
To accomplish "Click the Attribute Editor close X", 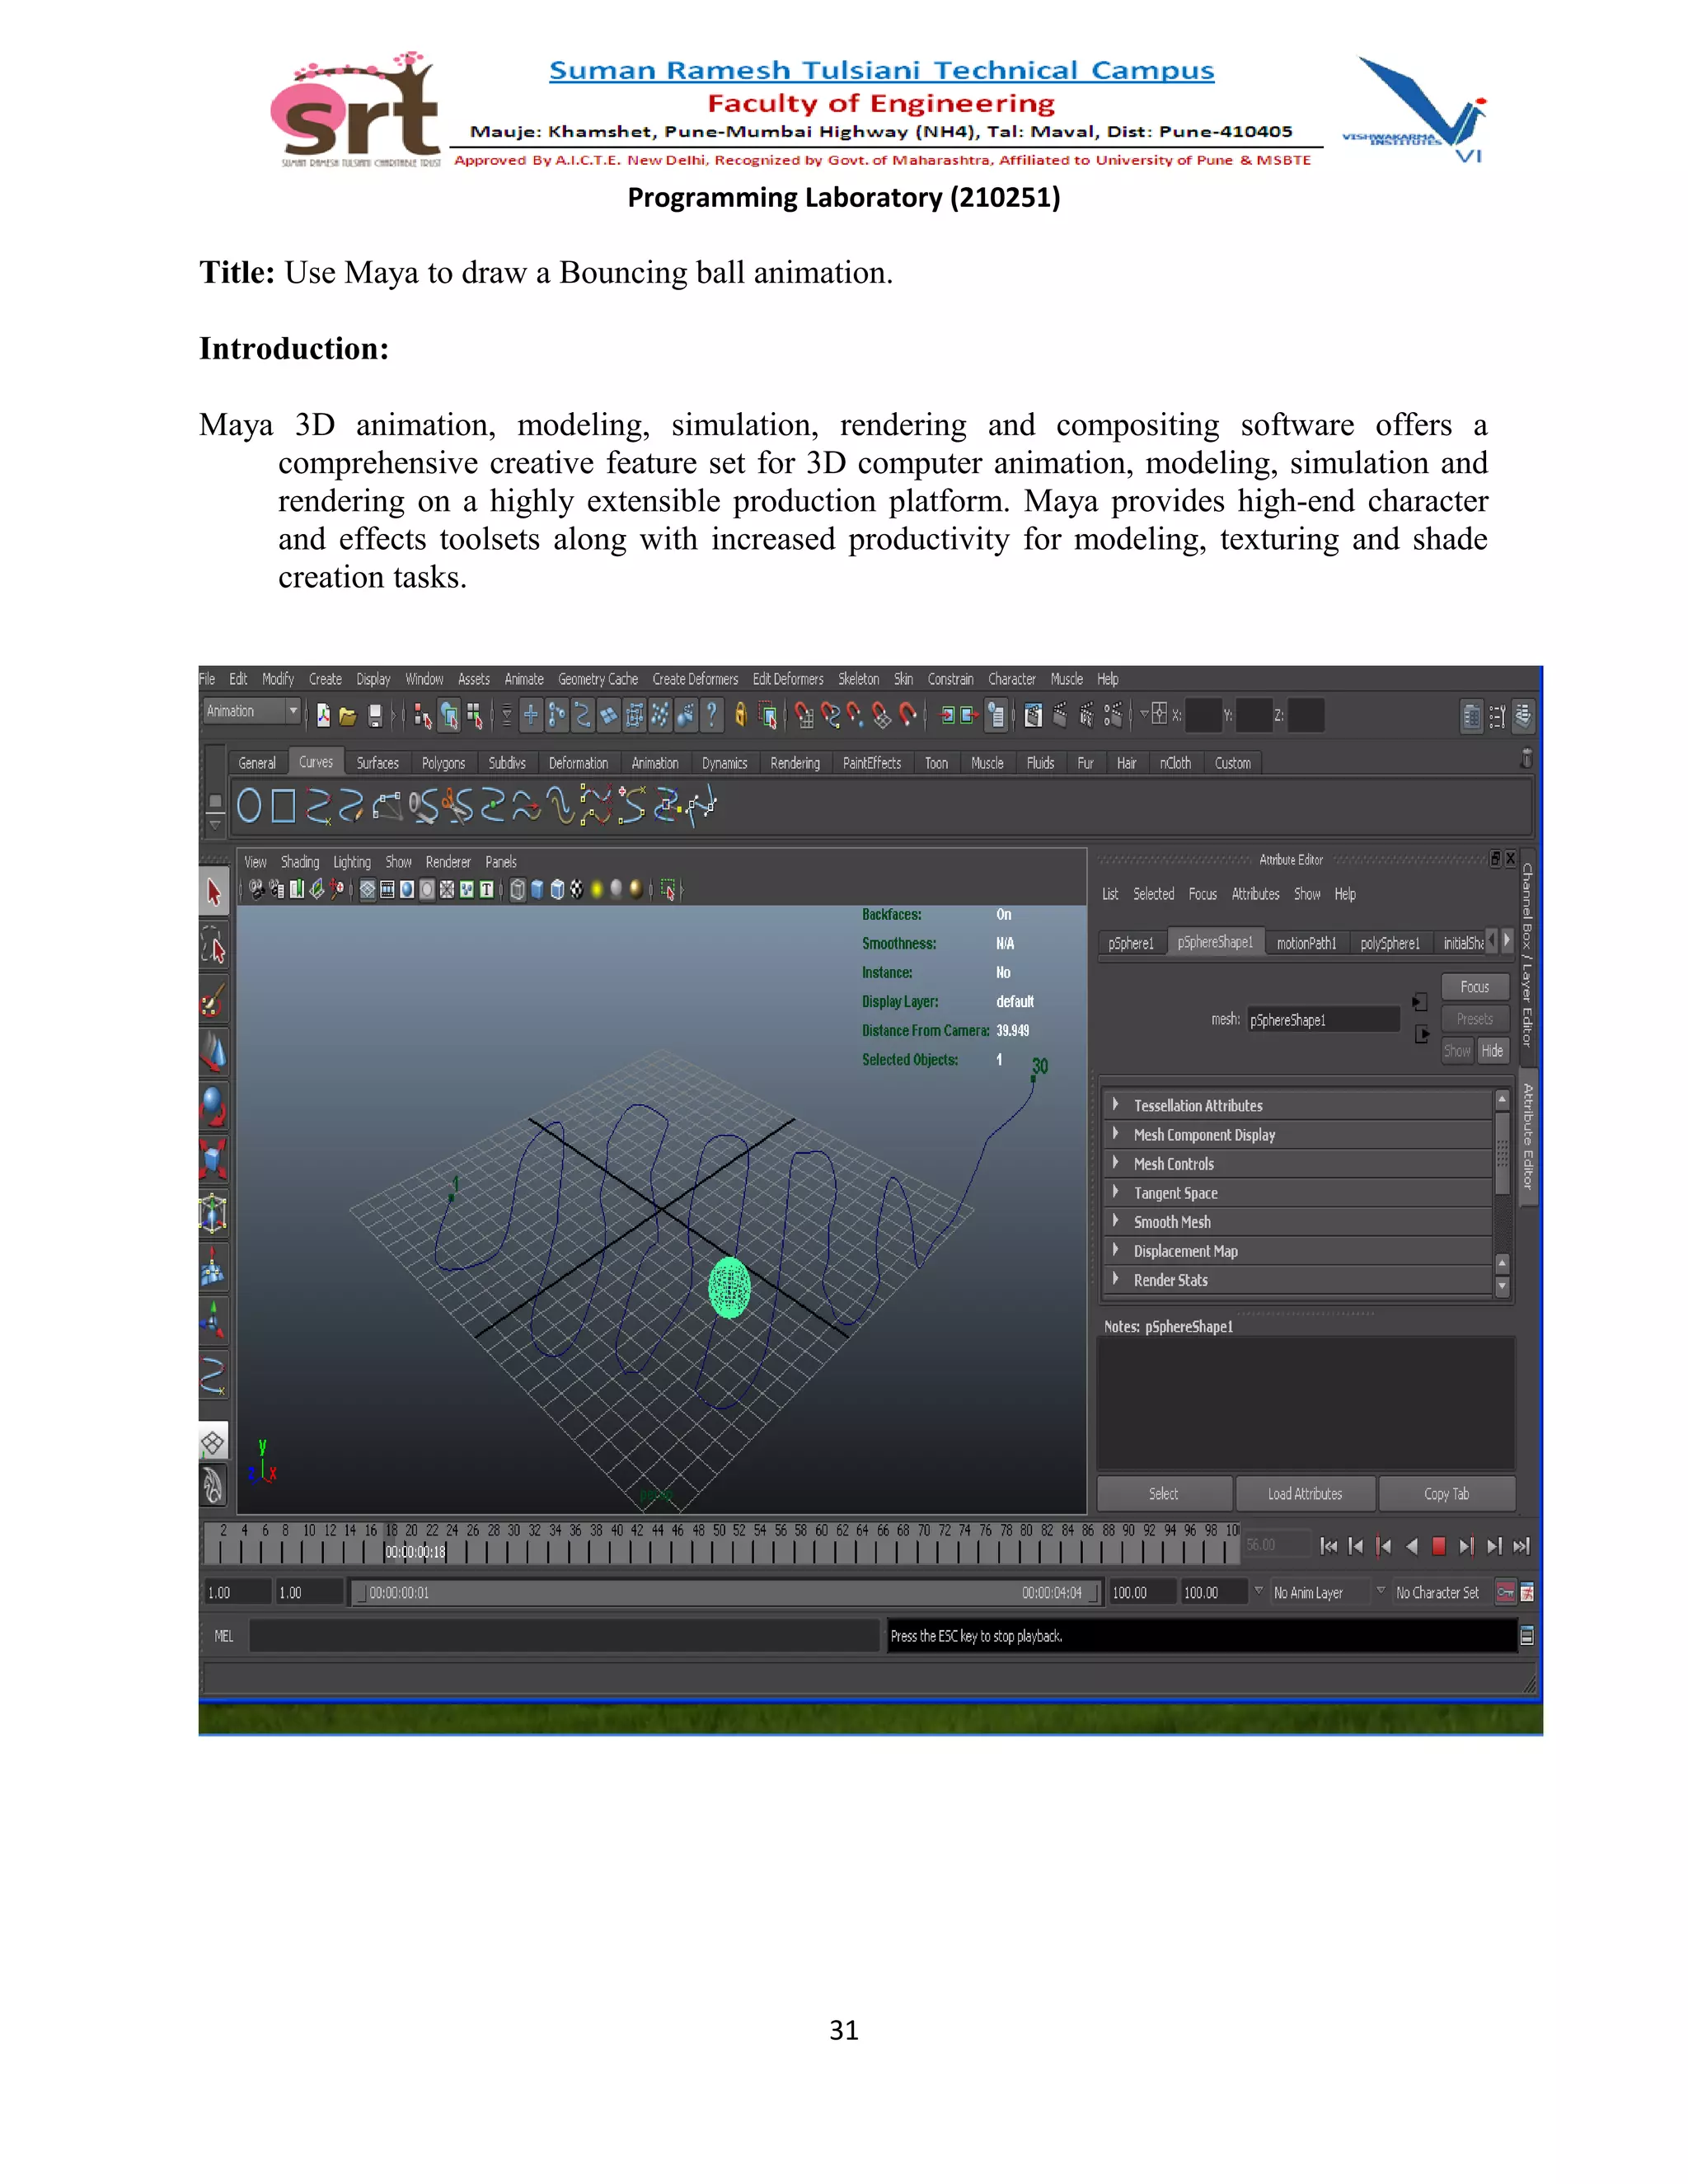I will pos(1511,858).
